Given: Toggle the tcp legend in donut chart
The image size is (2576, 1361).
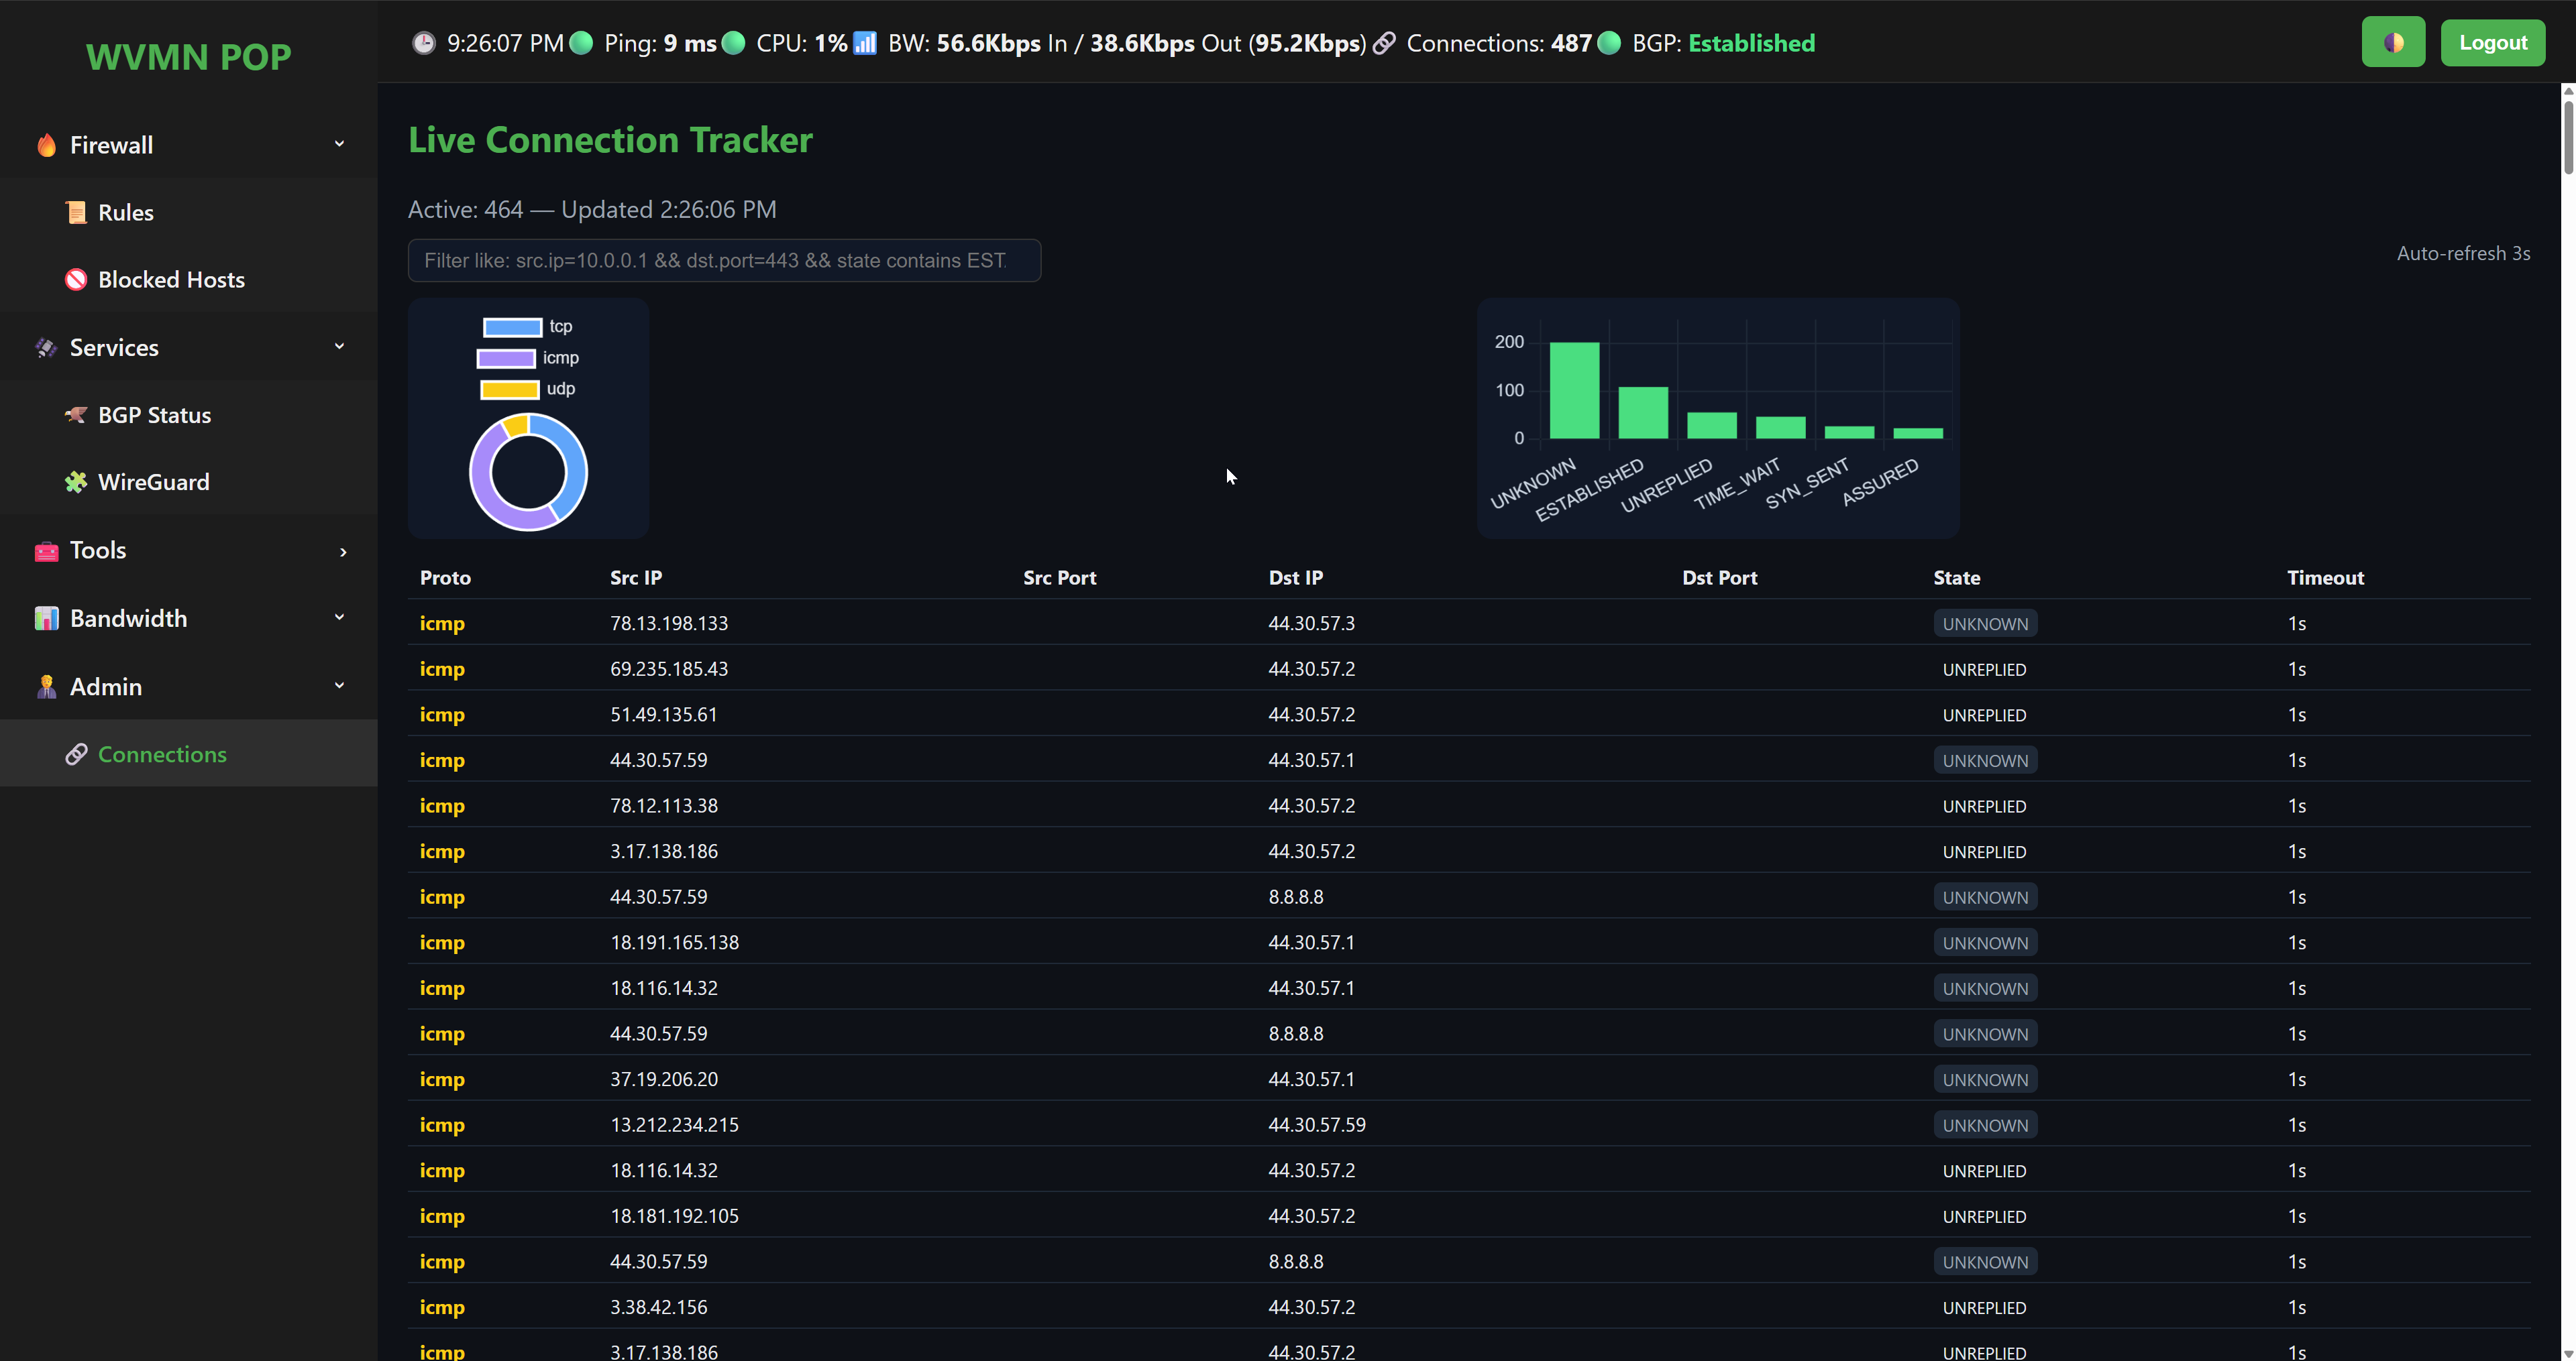Looking at the screenshot, I should (x=513, y=327).
